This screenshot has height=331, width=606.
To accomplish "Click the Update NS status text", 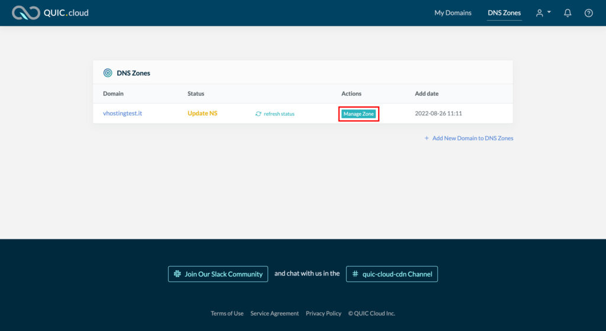I will 202,113.
